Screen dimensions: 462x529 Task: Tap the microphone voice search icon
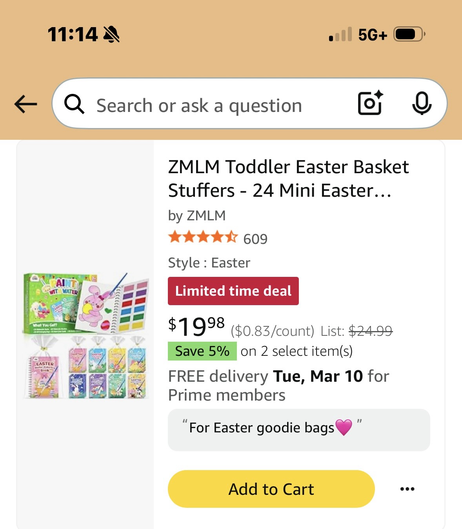[422, 103]
